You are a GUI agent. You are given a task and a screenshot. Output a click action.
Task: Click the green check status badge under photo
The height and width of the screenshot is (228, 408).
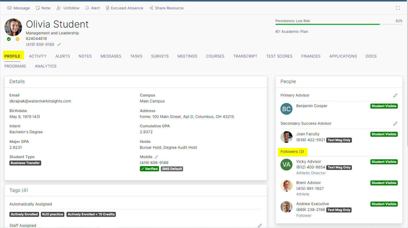[x=9, y=39]
